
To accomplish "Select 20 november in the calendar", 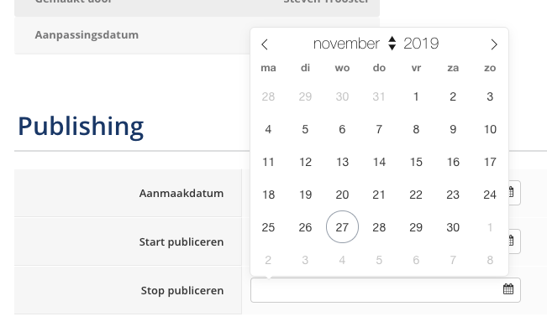I will [x=342, y=195].
